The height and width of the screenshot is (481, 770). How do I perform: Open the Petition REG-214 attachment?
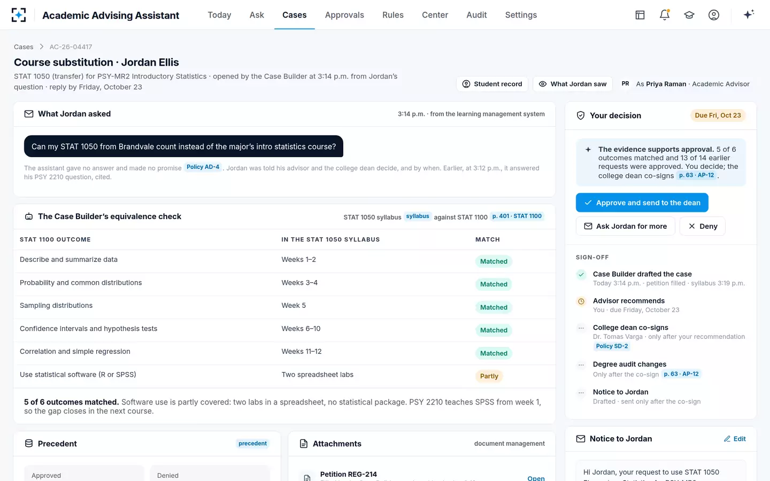pyautogui.click(x=536, y=478)
